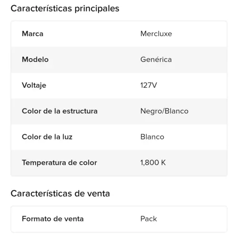Click the Características de venta heading
This screenshot has height=238, width=238.
[x=60, y=194]
